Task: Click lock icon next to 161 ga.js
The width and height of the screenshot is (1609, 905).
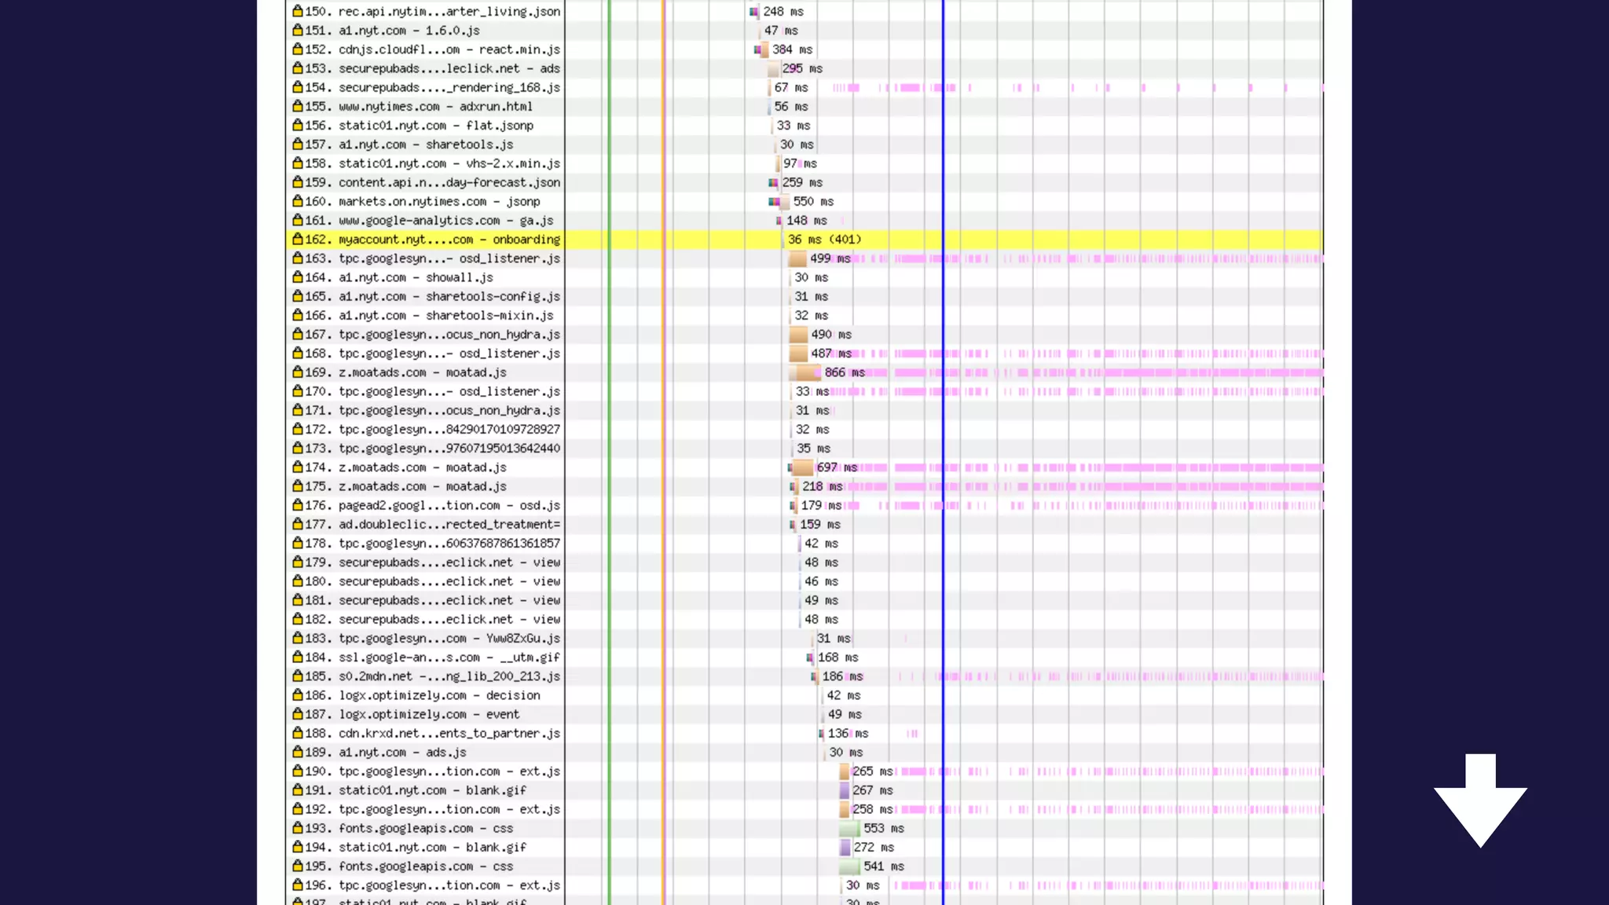Action: [297, 220]
